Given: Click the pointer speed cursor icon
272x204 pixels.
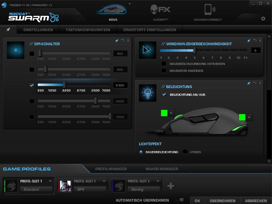Looking at the screenshot, I should (x=148, y=50).
